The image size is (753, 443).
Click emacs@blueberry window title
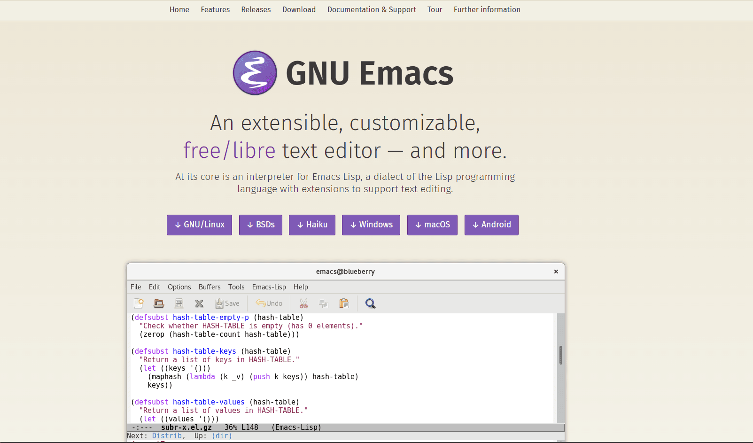345,272
